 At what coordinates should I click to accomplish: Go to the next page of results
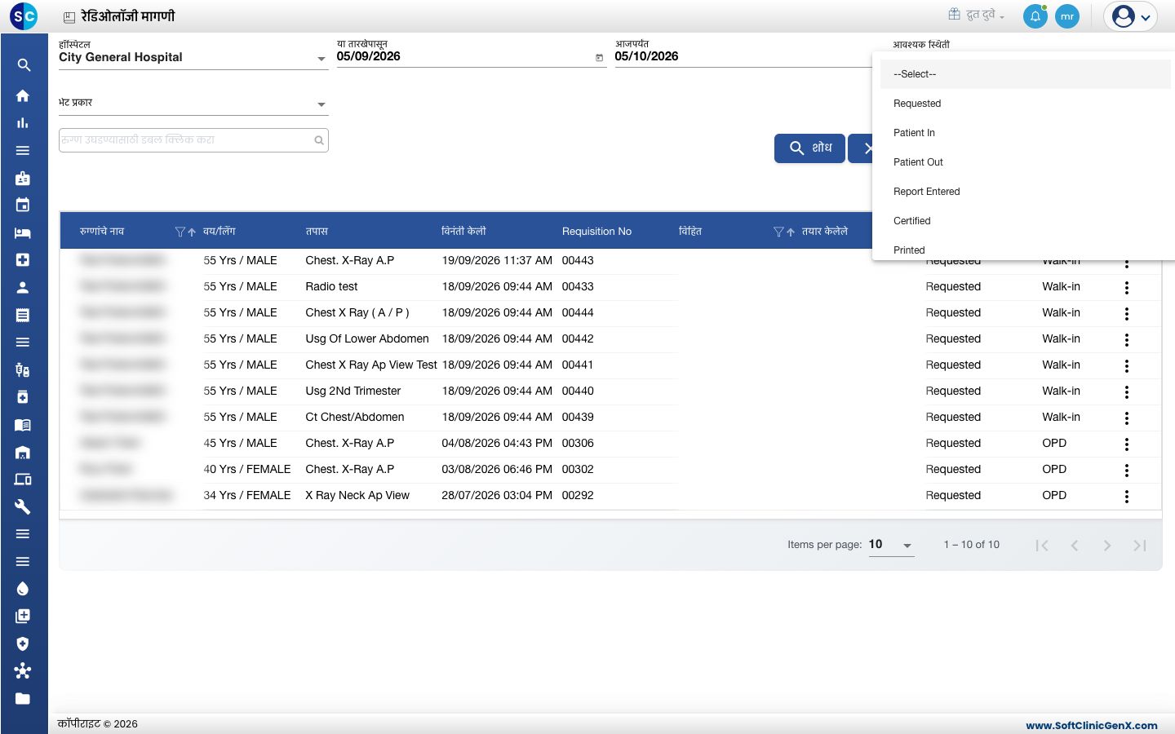pyautogui.click(x=1107, y=546)
